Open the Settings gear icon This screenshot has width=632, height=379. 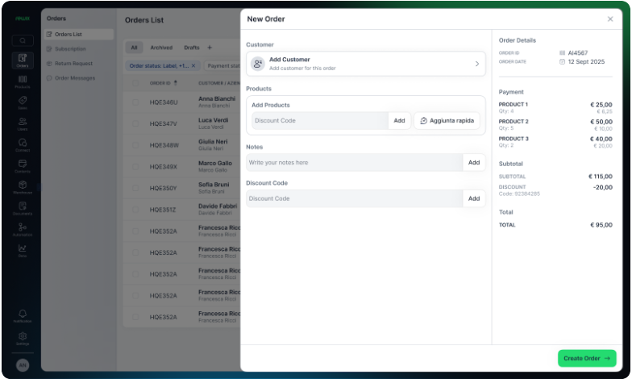[x=23, y=336]
